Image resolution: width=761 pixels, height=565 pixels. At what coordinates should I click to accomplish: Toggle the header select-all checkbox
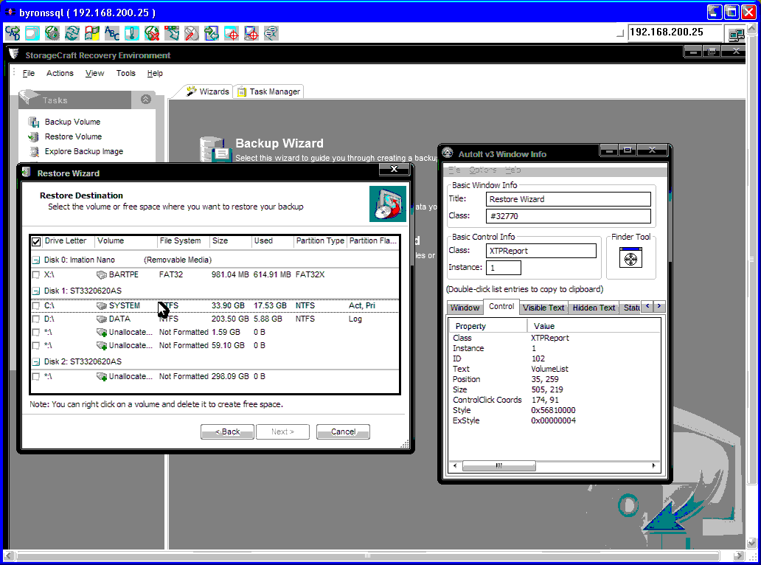tap(36, 241)
